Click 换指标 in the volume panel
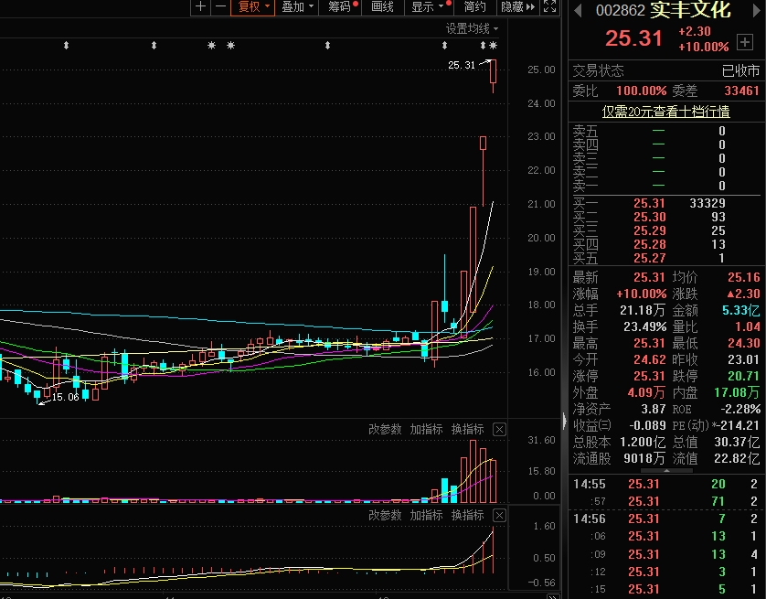Viewport: 766px width, 599px height. pos(468,429)
